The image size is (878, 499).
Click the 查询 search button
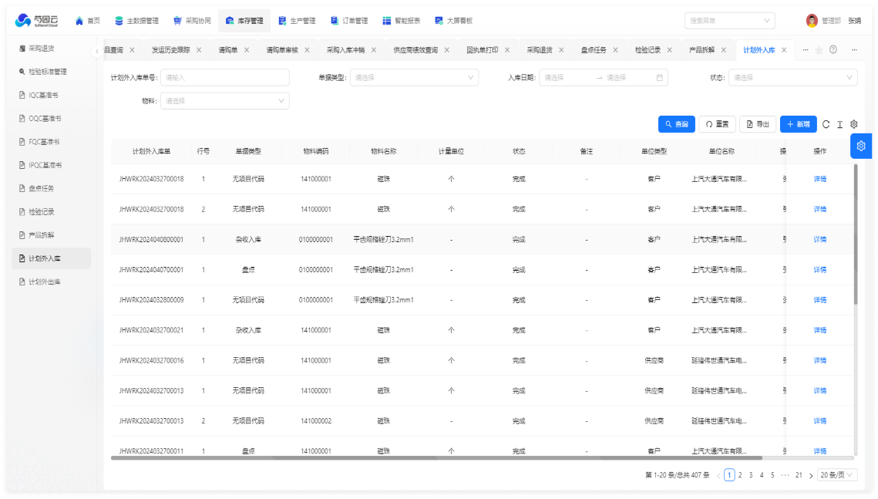coord(676,124)
